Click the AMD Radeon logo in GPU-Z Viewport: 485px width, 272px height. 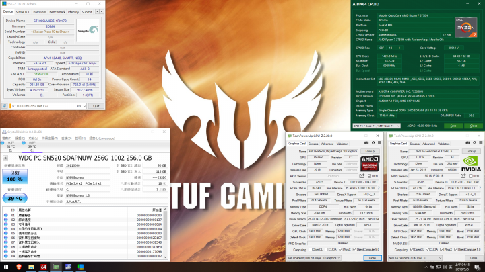pos(370,163)
